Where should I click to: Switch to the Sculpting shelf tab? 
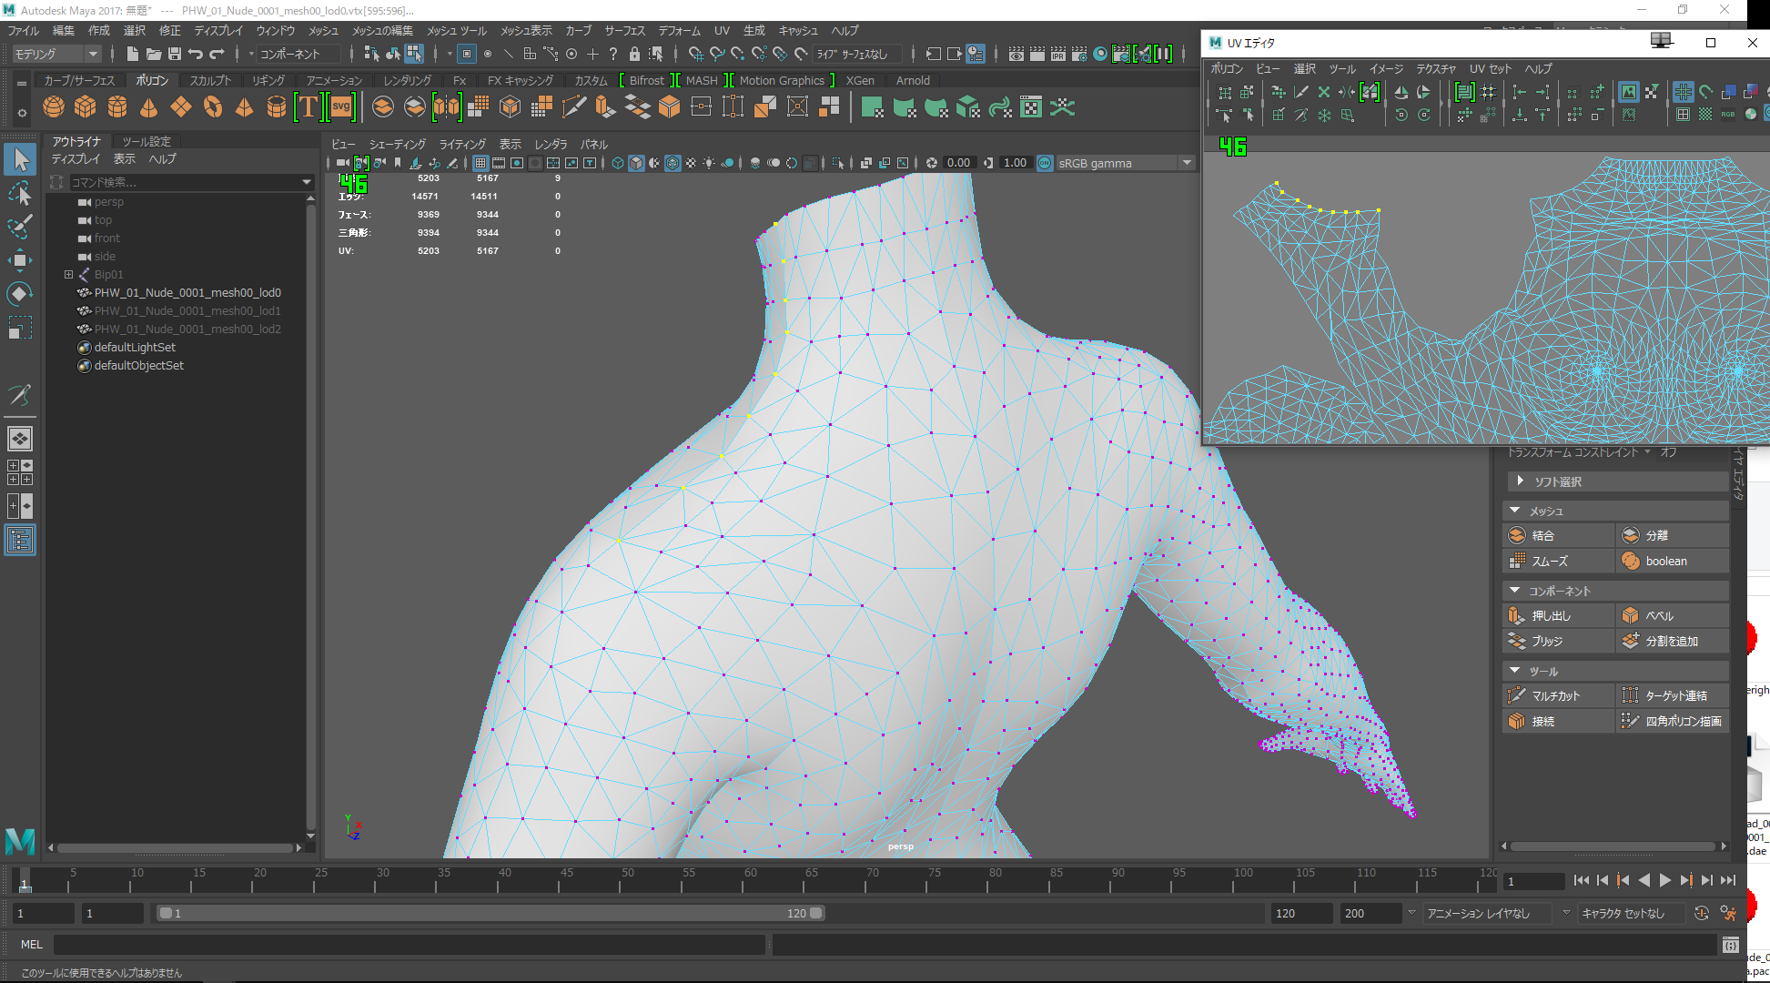[x=209, y=80]
